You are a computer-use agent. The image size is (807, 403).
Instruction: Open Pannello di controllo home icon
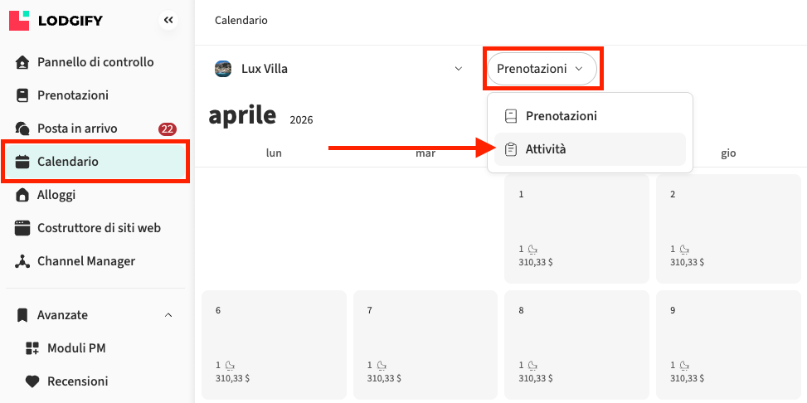[22, 62]
